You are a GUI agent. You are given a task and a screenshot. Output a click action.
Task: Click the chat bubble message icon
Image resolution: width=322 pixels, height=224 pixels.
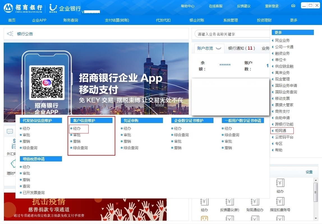(10, 131)
